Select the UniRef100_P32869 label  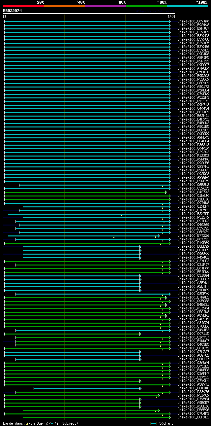point(193,79)
